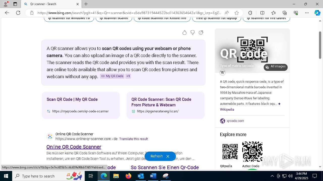The width and height of the screenshot is (323, 181).
Task: Click the QR code header image
Action: [252, 51]
